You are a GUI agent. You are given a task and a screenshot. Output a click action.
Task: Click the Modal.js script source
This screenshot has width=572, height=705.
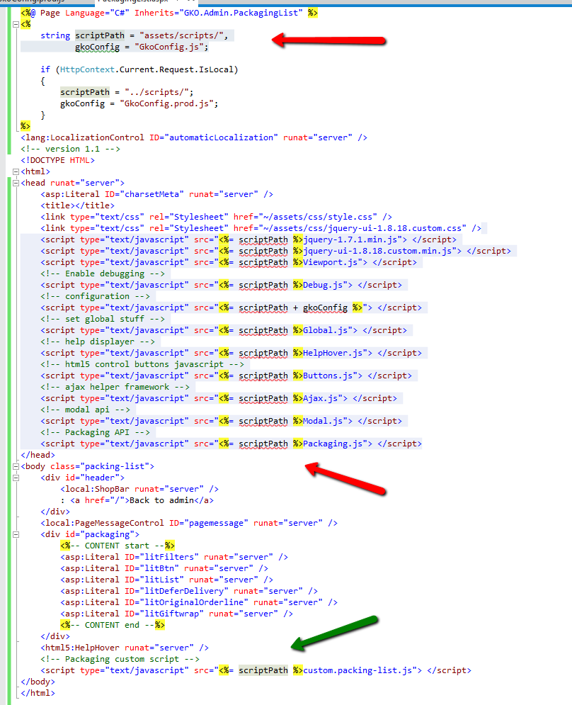point(323,421)
